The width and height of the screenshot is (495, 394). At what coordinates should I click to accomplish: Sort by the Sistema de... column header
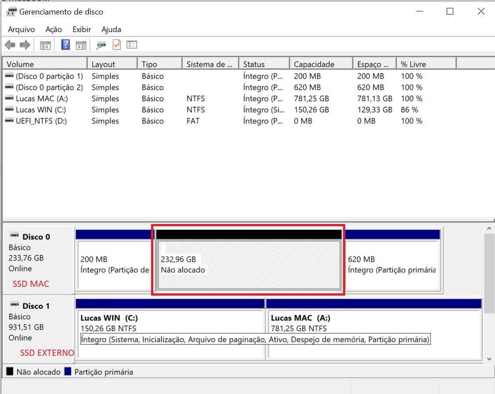coord(210,64)
